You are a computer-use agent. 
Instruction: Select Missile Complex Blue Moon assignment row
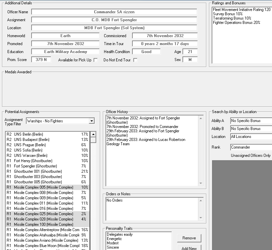[48, 246]
